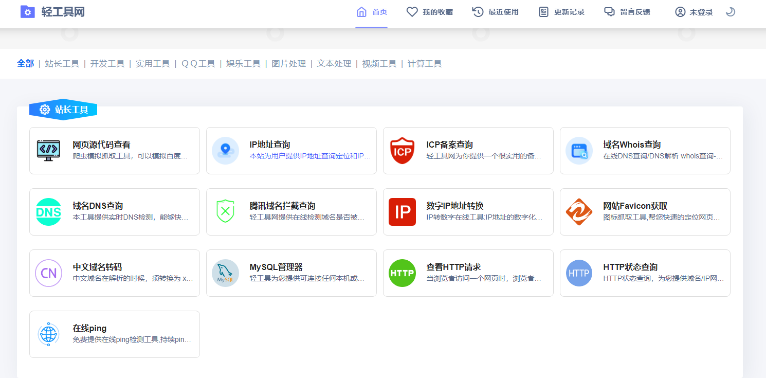Click the orange Favicon diamond icon

(579, 212)
